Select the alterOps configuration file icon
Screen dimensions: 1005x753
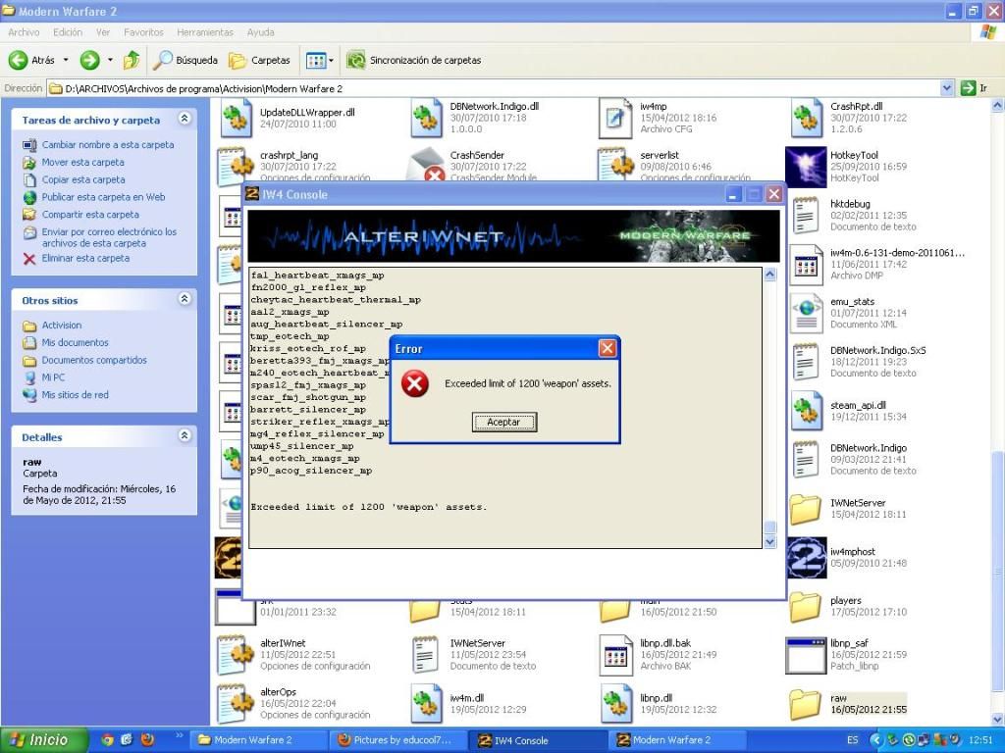[236, 704]
